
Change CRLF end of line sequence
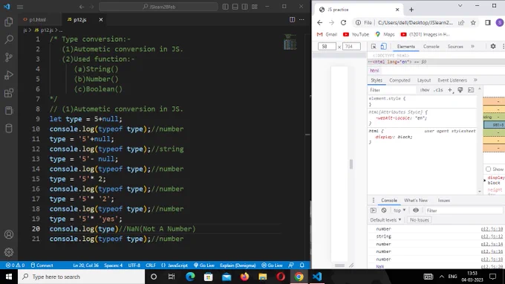151,265
